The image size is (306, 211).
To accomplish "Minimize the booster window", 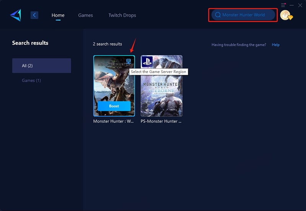I will click(x=291, y=5).
